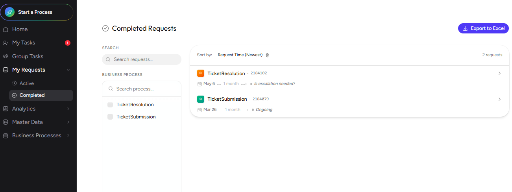The height and width of the screenshot is (192, 512).
Task: Open TicketSubmission request via its right chevron
Action: pyautogui.click(x=499, y=99)
